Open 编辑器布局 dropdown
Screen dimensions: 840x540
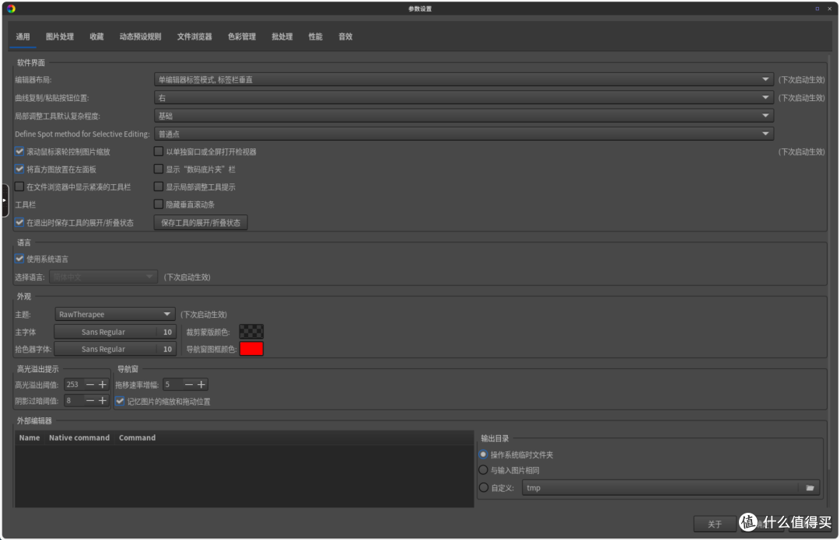464,80
